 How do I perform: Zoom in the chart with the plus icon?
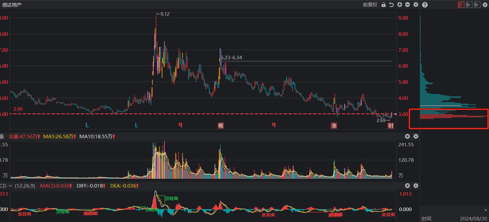[400, 5]
